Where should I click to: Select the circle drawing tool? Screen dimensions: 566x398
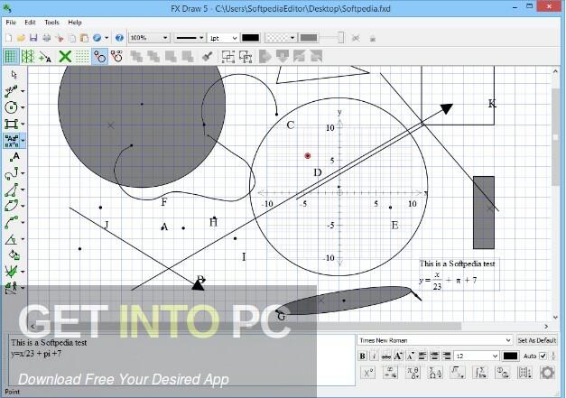[x=11, y=107]
